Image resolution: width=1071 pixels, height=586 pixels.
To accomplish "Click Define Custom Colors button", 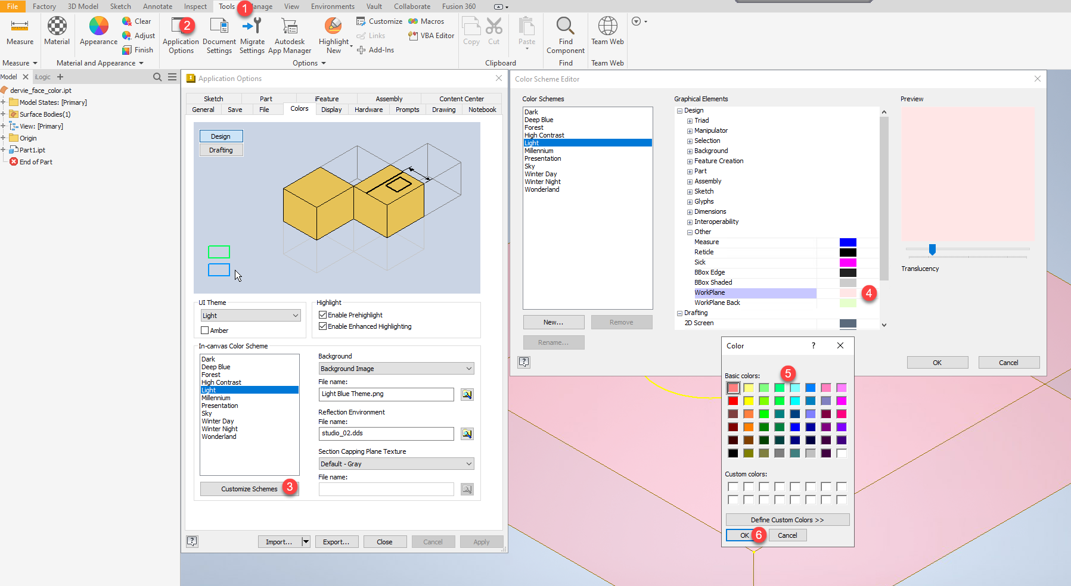I will click(787, 520).
